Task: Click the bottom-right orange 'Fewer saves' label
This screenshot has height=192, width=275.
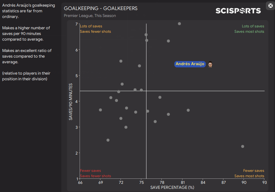Action: tap(254, 171)
